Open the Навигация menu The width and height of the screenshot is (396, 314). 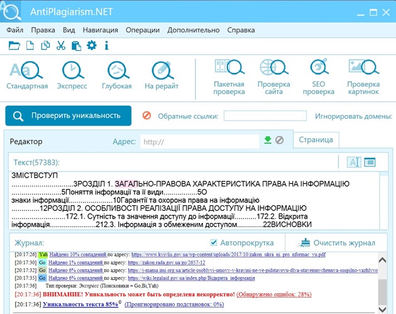point(101,30)
